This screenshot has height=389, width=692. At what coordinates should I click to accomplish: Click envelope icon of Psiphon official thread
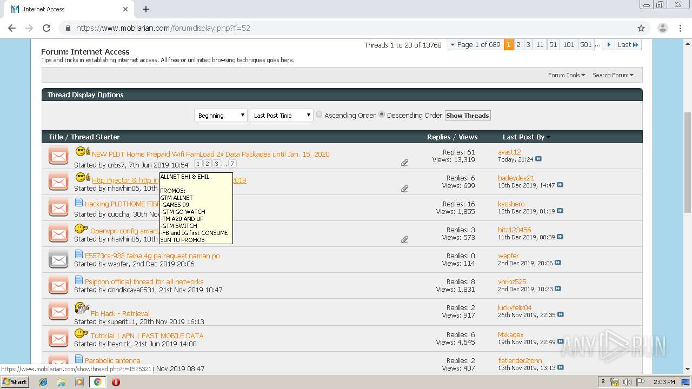tap(58, 285)
